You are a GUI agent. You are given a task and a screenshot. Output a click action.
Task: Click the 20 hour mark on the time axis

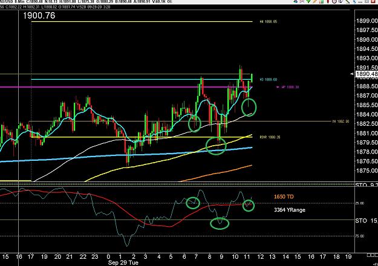coord(57,257)
